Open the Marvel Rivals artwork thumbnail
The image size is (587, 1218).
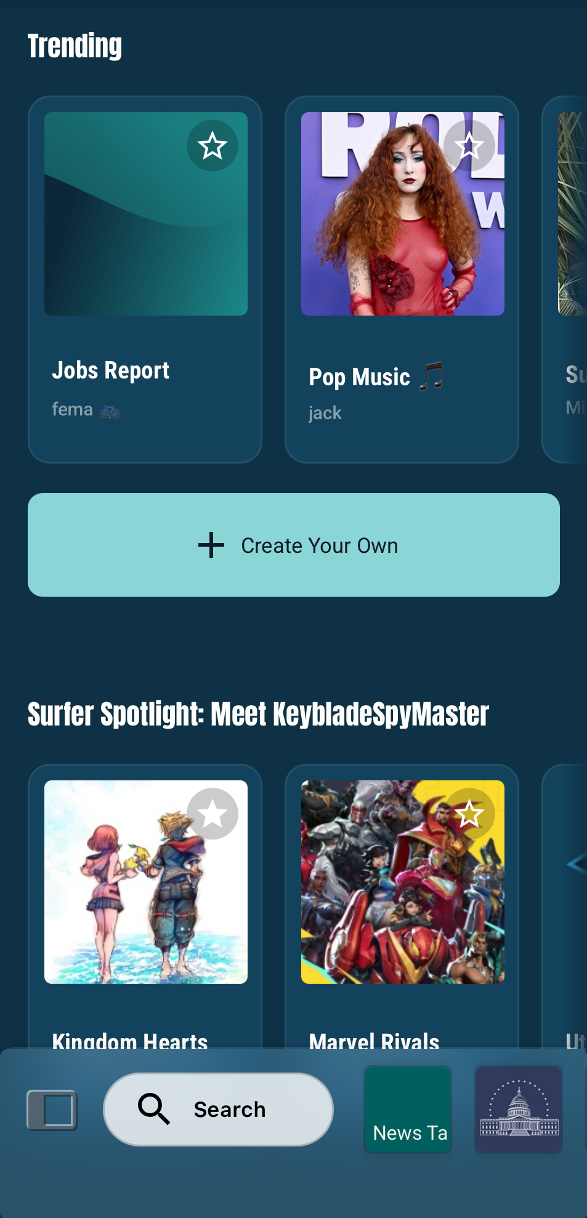point(403,882)
